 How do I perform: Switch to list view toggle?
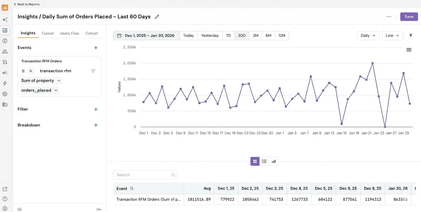tap(264, 161)
